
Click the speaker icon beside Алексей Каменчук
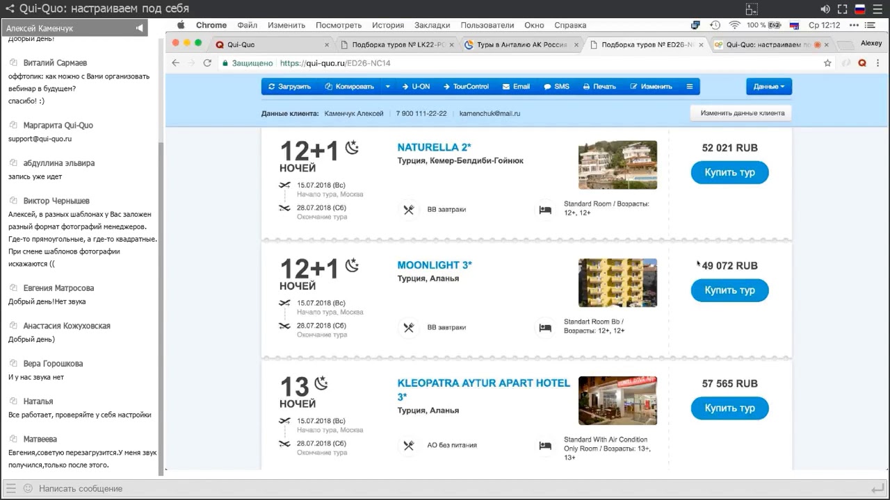click(140, 28)
